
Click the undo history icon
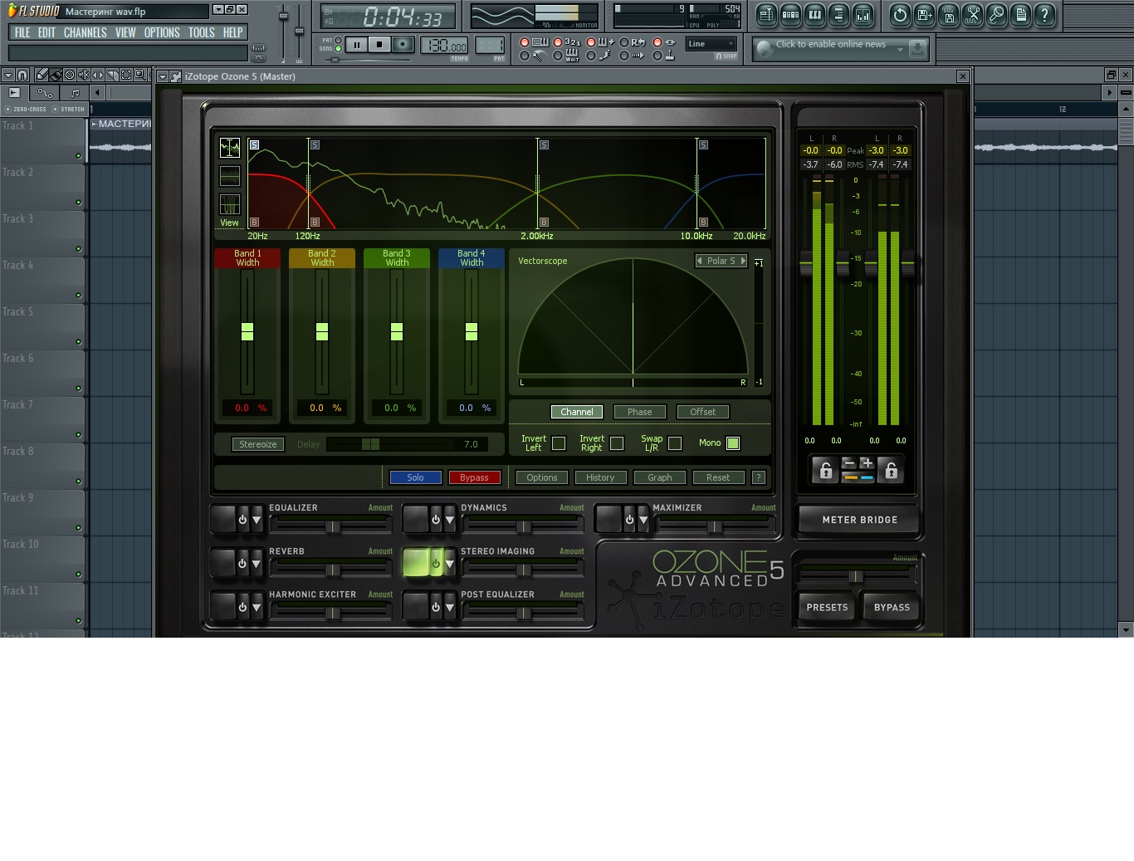click(900, 15)
